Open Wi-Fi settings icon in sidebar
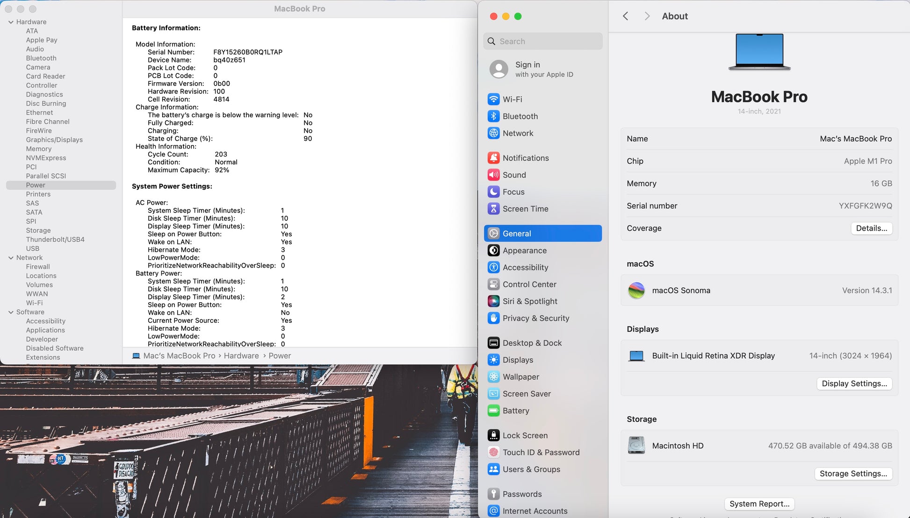 pos(493,99)
